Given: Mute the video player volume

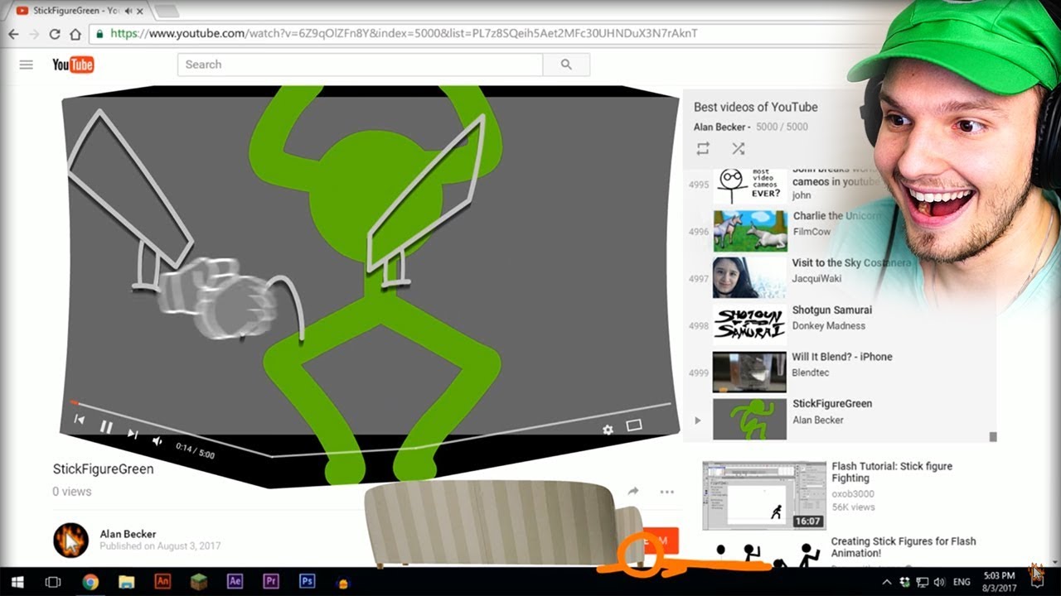Looking at the screenshot, I should coord(157,441).
